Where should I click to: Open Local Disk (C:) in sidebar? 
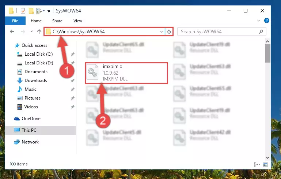(x=39, y=54)
